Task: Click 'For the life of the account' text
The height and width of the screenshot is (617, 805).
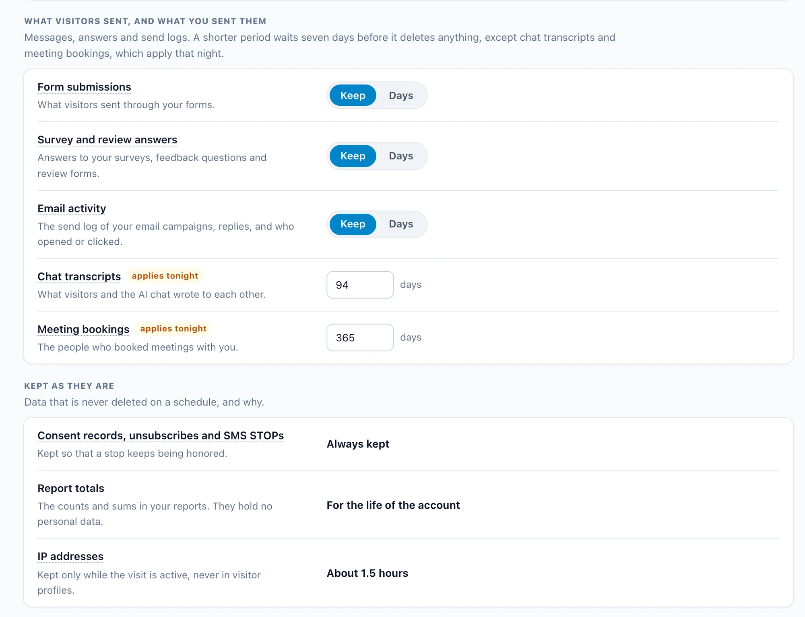Action: pos(393,505)
